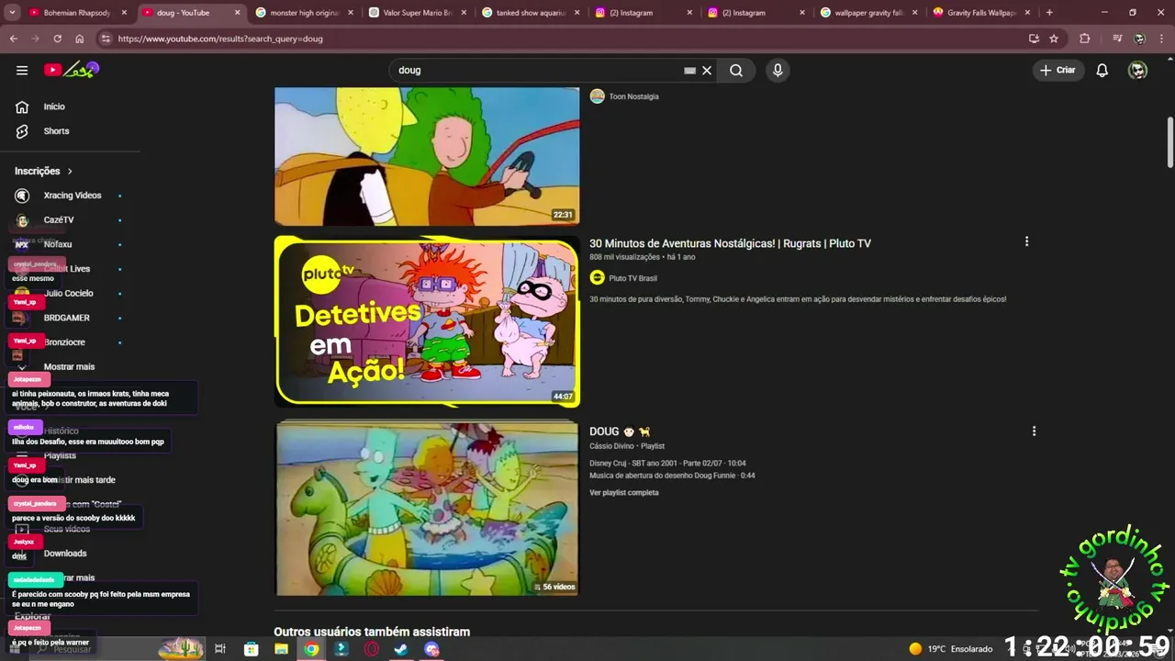Go back with the browser back arrow
This screenshot has height=661, width=1175.
[13, 39]
